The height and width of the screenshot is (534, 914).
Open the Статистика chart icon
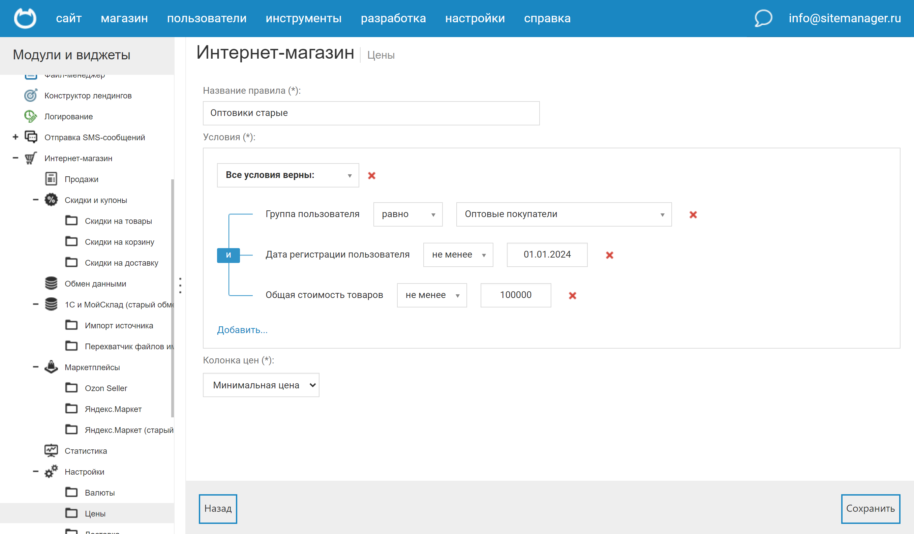(x=51, y=450)
